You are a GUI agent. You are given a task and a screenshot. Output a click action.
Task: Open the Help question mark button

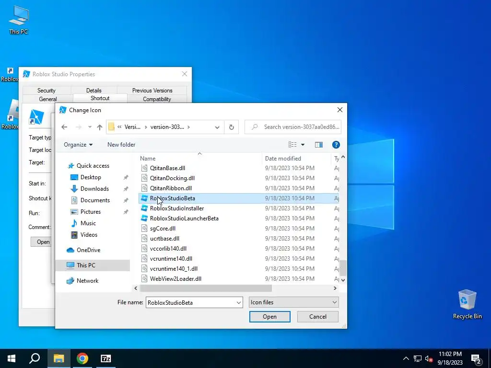[336, 145]
